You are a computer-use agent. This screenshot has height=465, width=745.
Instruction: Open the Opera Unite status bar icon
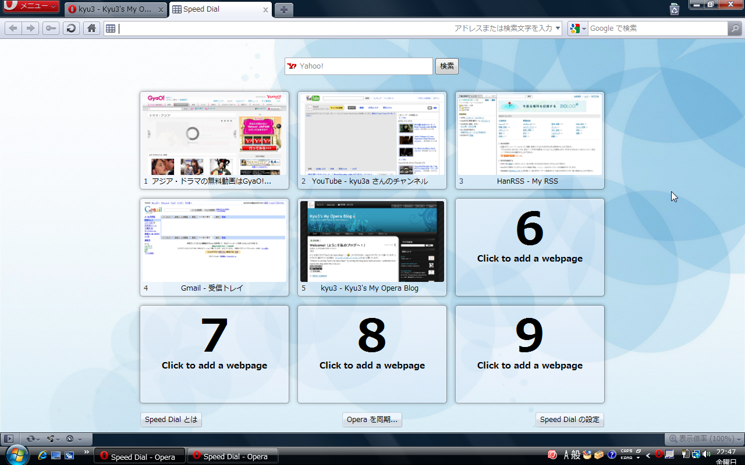[x=51, y=439]
